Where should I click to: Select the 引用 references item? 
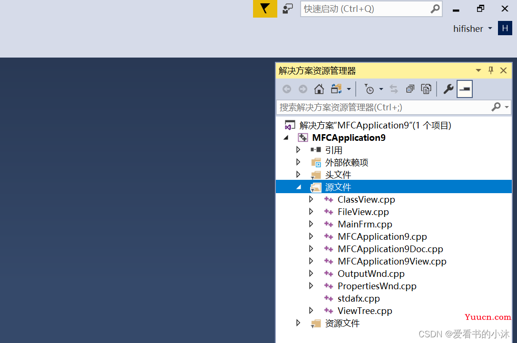coord(334,150)
